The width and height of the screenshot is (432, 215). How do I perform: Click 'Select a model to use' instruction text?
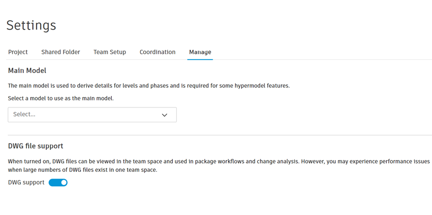[61, 98]
